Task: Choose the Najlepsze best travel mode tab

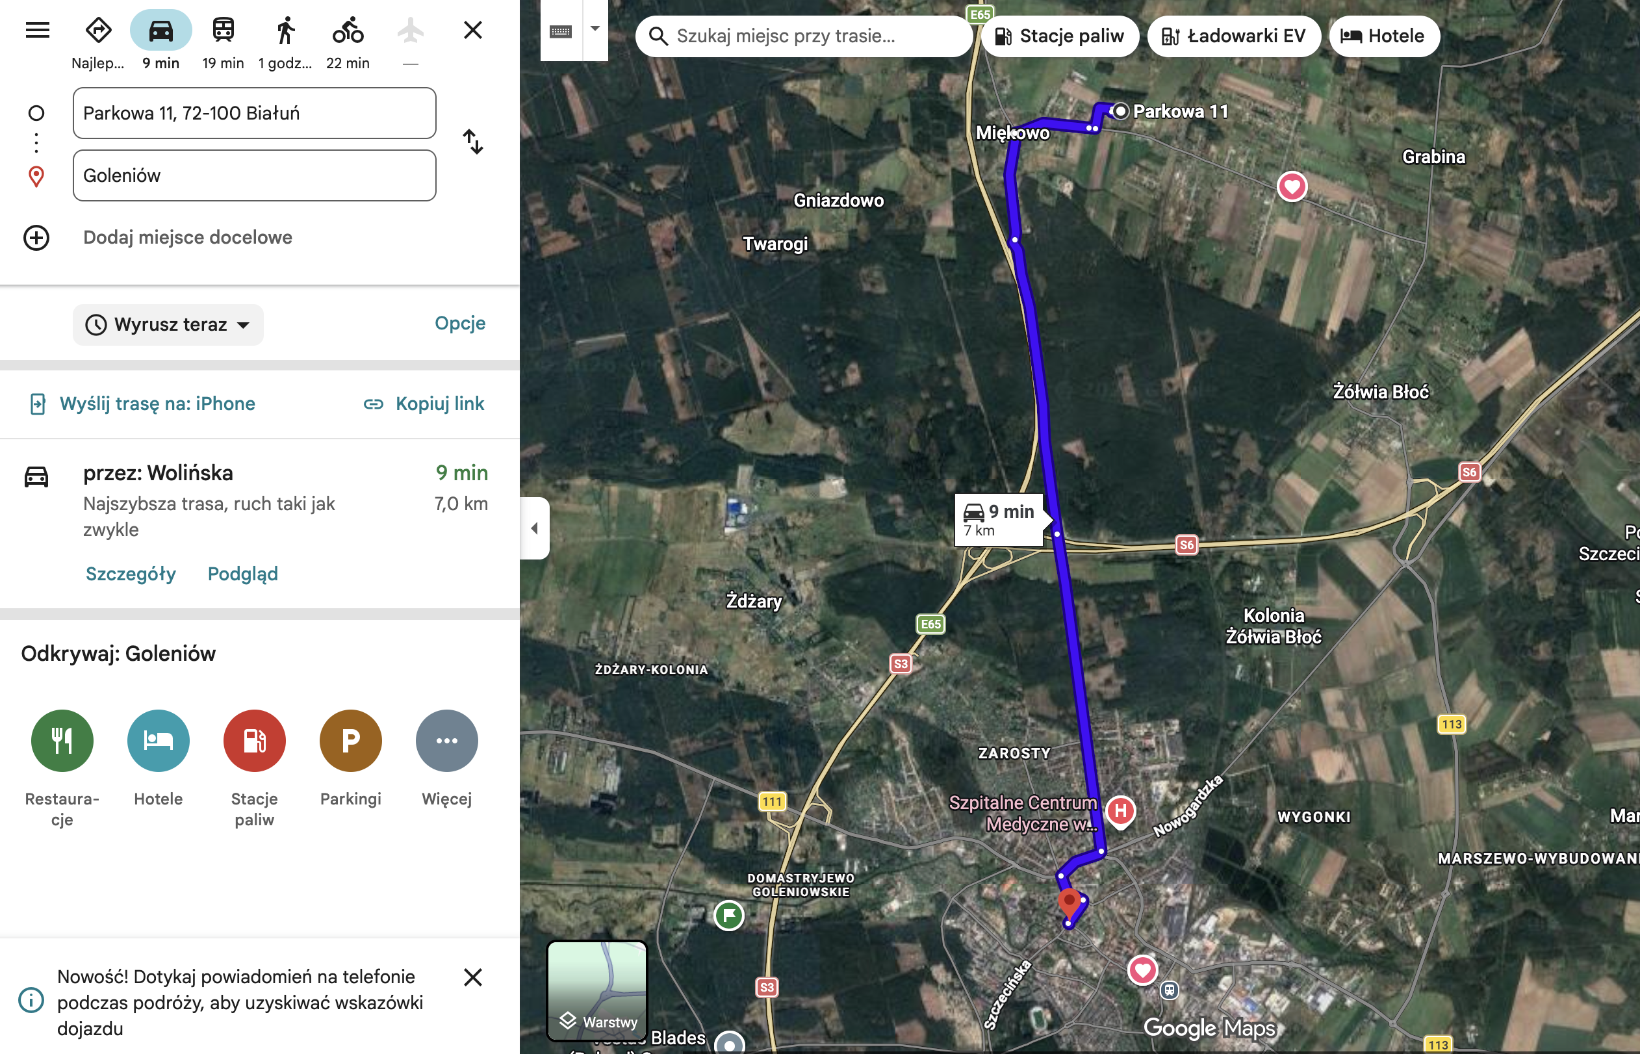Action: click(99, 30)
